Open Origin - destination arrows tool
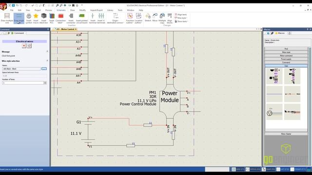This screenshot has width=312, height=175. coord(115,18)
